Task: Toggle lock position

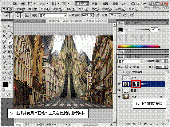Action: pos(134,67)
